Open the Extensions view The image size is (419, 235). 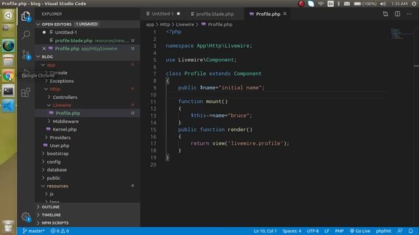coord(26,93)
